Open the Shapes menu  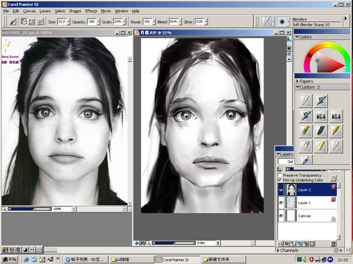[75, 11]
